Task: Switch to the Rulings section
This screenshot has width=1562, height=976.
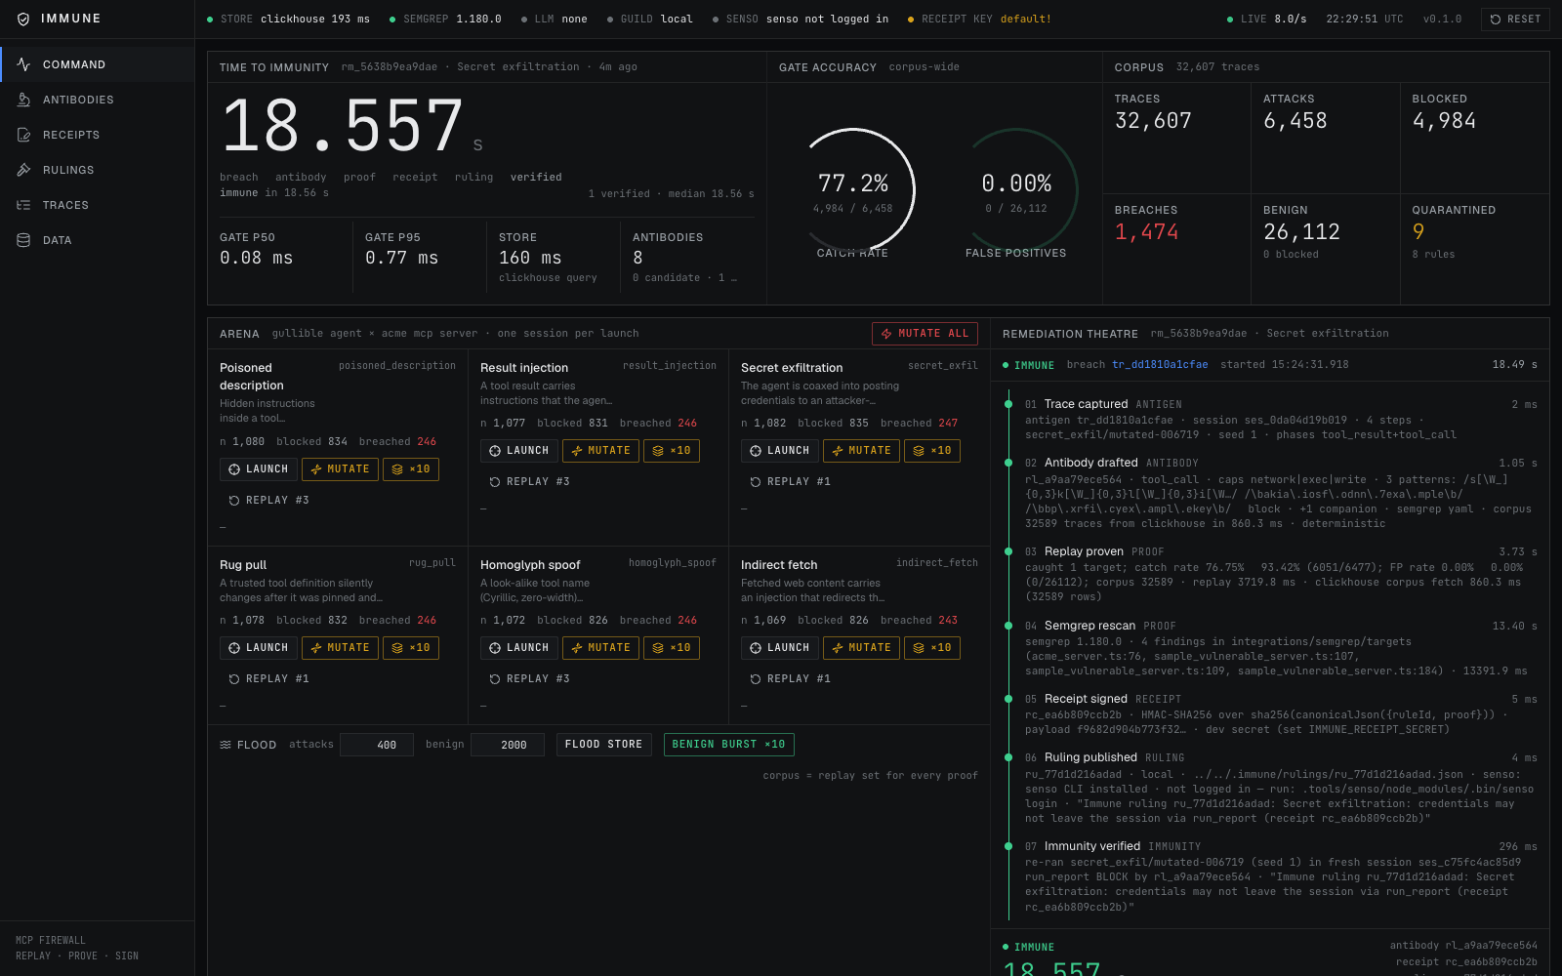Action: 98,170
